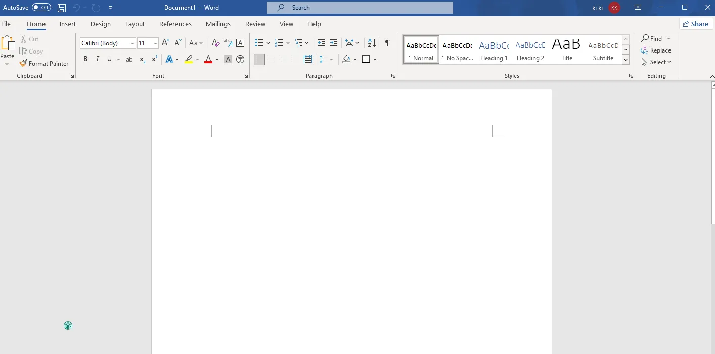Increase the paragraph indent
Screen dimensions: 715x354
click(x=334, y=43)
